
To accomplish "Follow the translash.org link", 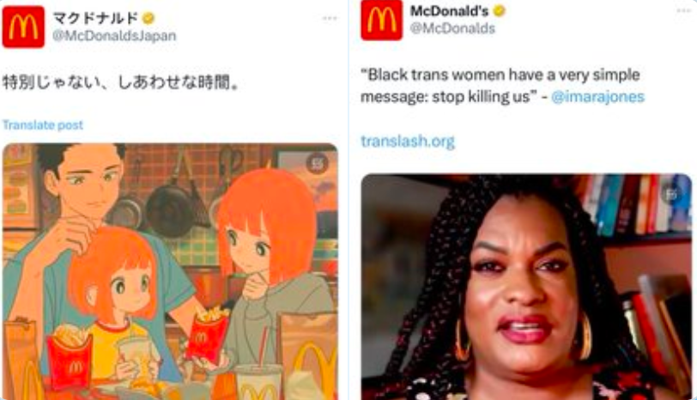I will [408, 142].
